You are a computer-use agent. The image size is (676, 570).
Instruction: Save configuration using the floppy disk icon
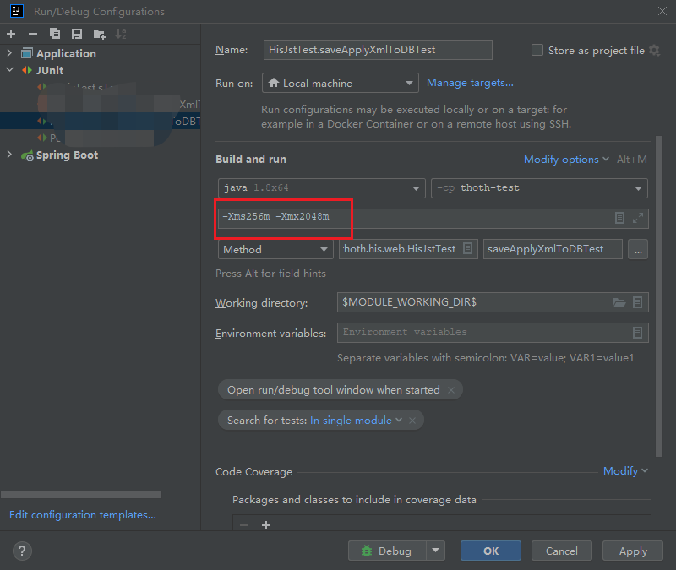pos(77,34)
